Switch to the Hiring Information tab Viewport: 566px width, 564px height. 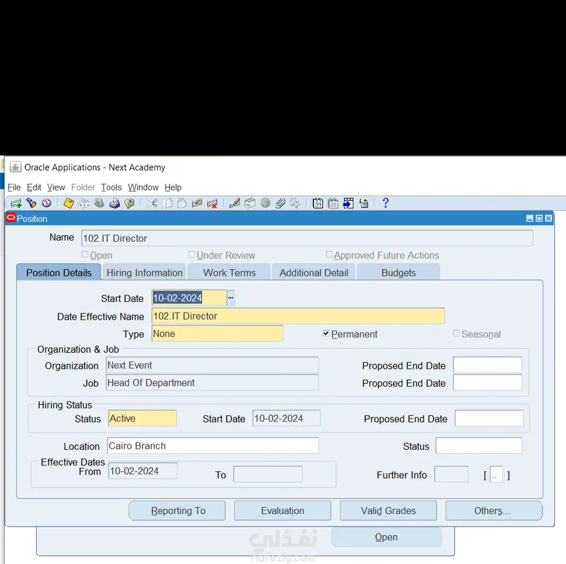click(144, 272)
